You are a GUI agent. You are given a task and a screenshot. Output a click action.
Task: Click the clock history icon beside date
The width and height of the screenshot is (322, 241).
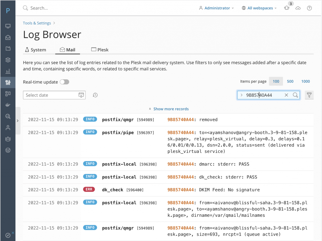[x=95, y=95]
